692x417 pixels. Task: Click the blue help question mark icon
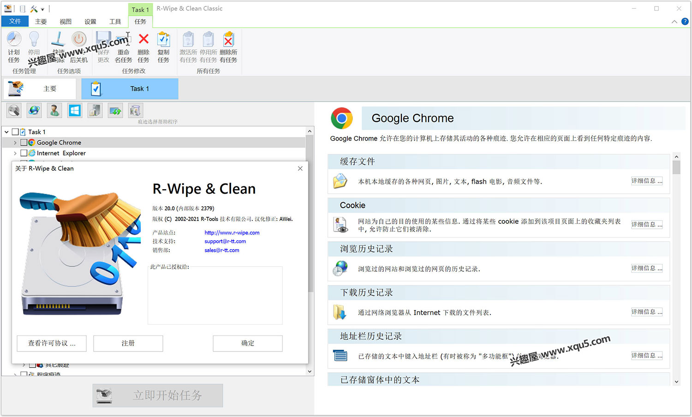click(x=685, y=21)
